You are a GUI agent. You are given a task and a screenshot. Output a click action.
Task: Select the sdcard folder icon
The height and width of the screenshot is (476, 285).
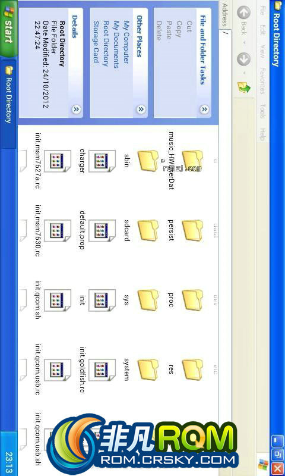148,231
